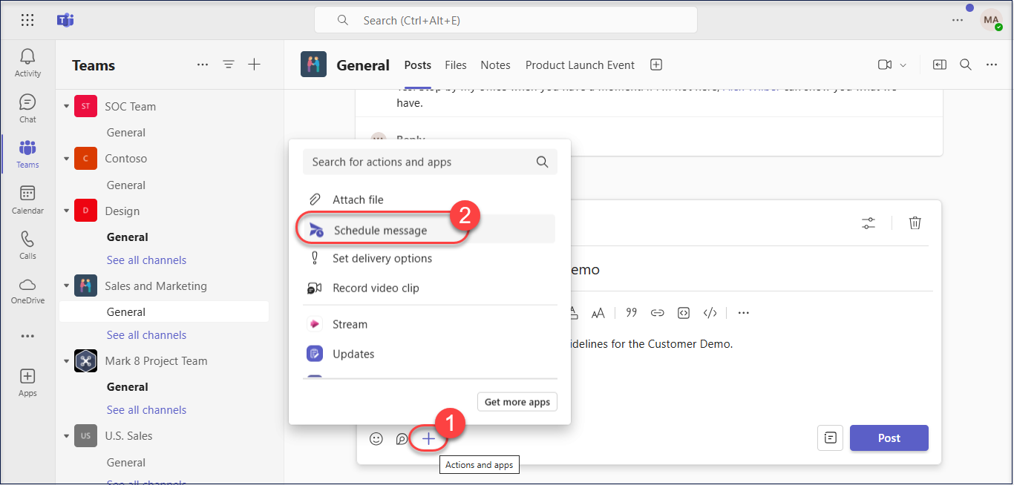Open Calendar in the left rail

(27, 199)
